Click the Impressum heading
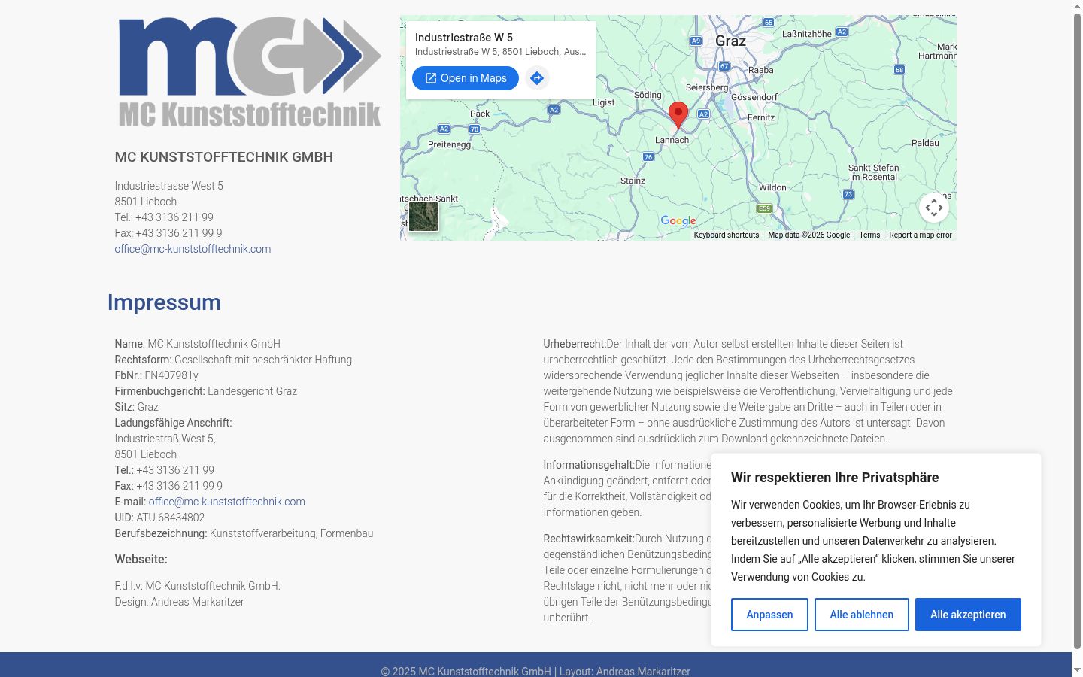The width and height of the screenshot is (1083, 677). point(164,302)
